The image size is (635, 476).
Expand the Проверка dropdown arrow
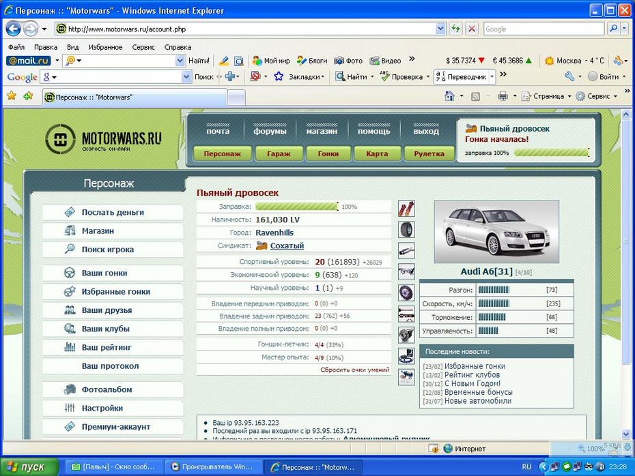(427, 76)
